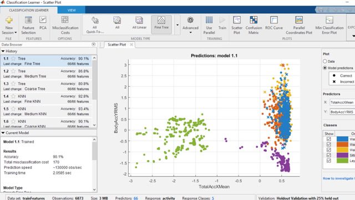This screenshot has width=355, height=200.
Task: Select model 1.2 Medium Tree in history
Action: (x=46, y=74)
